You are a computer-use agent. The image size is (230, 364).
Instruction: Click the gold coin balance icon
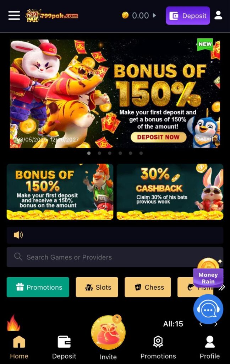(x=125, y=15)
